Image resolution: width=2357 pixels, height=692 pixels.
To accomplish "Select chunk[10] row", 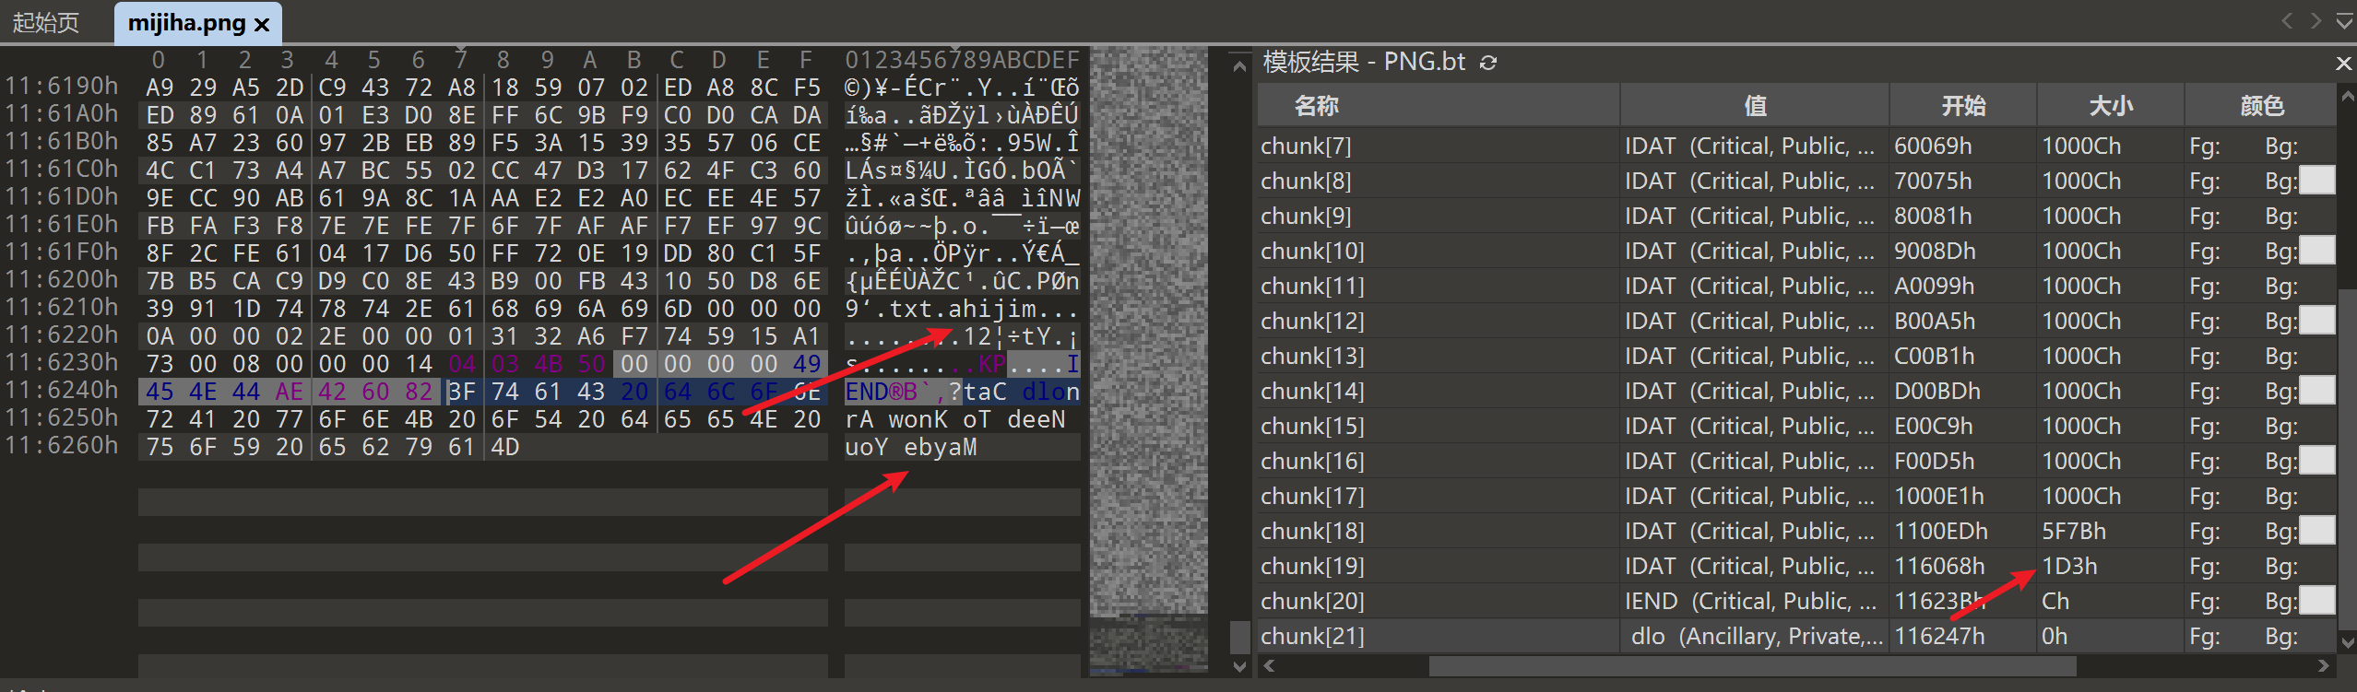I will (x=1796, y=251).
